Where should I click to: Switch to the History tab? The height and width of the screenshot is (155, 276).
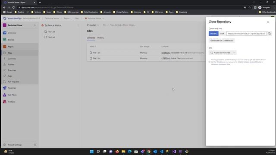[x=100, y=38]
